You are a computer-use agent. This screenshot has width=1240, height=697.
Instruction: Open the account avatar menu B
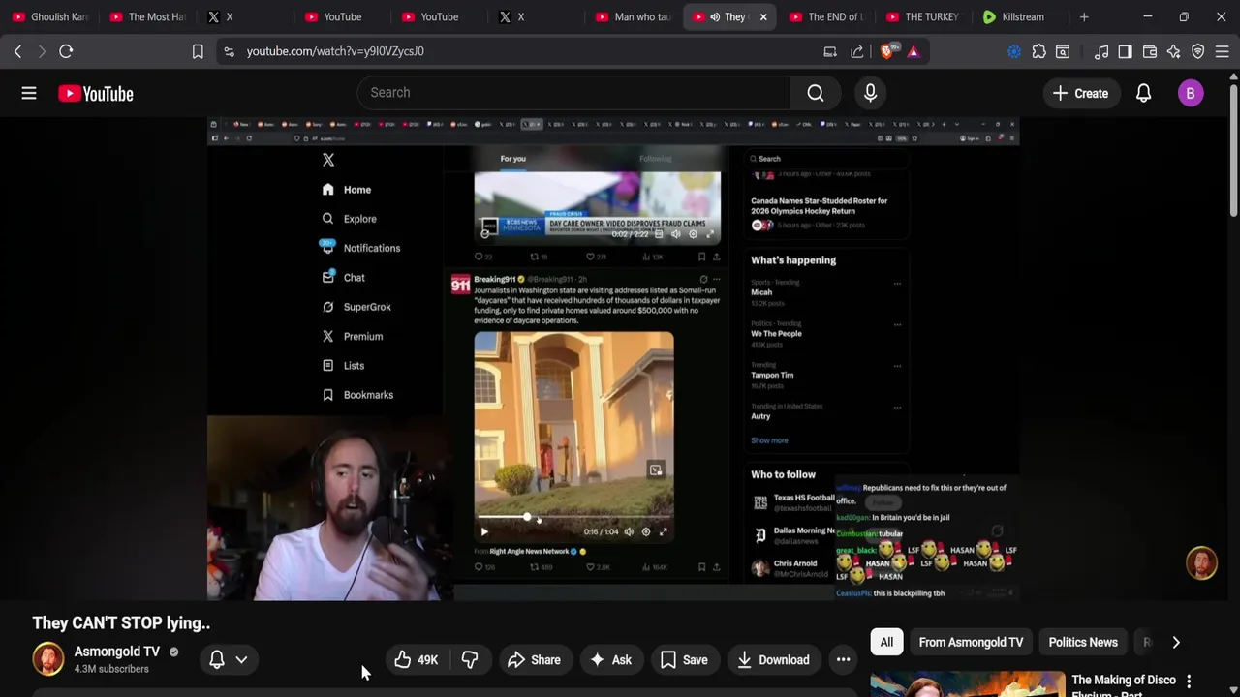1191,93
